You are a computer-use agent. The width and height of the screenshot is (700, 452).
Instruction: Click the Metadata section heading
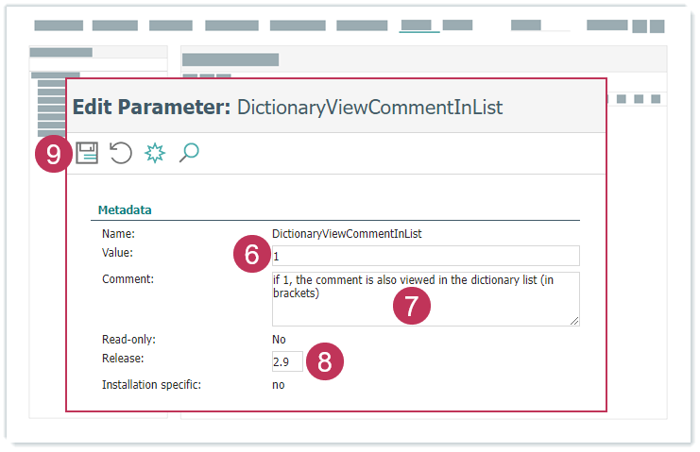pos(126,209)
